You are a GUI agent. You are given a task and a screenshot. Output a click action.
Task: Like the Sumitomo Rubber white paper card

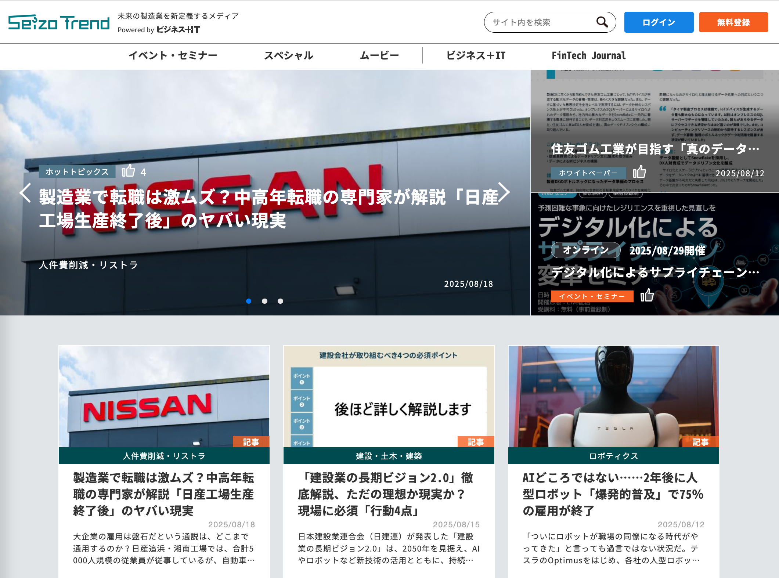point(639,172)
